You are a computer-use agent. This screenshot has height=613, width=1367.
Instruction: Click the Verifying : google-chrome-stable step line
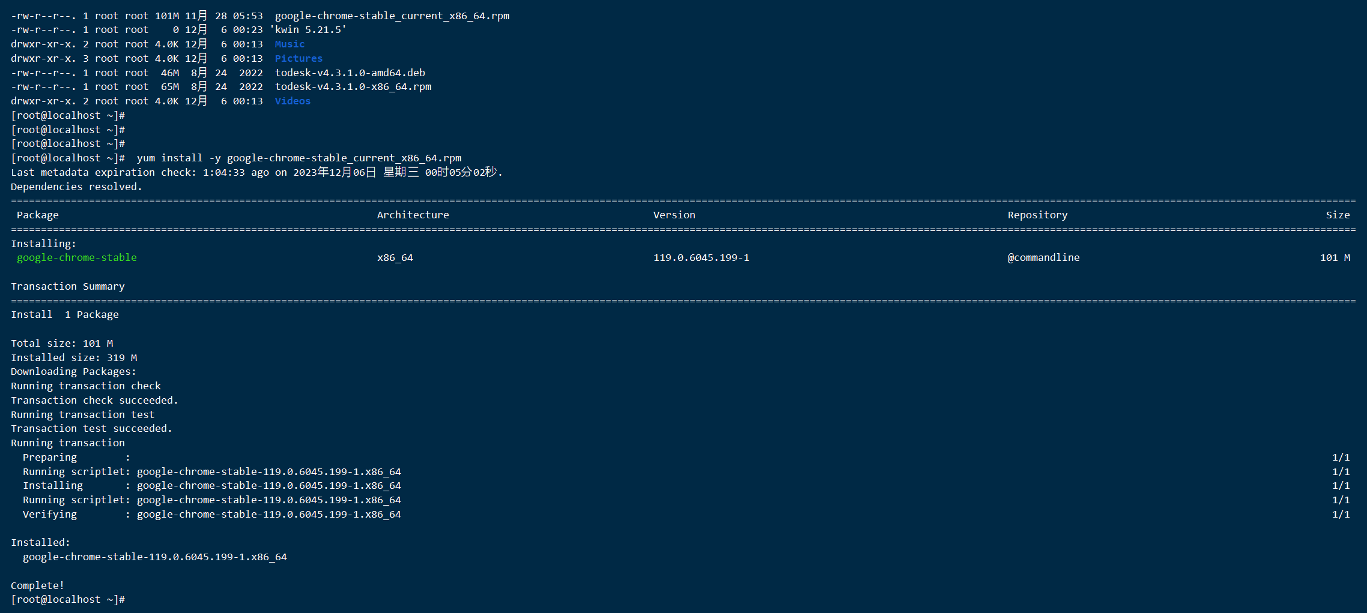(212, 515)
